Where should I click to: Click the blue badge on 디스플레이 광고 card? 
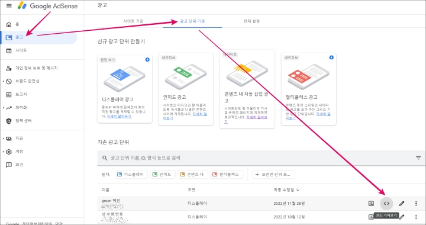click(x=147, y=60)
